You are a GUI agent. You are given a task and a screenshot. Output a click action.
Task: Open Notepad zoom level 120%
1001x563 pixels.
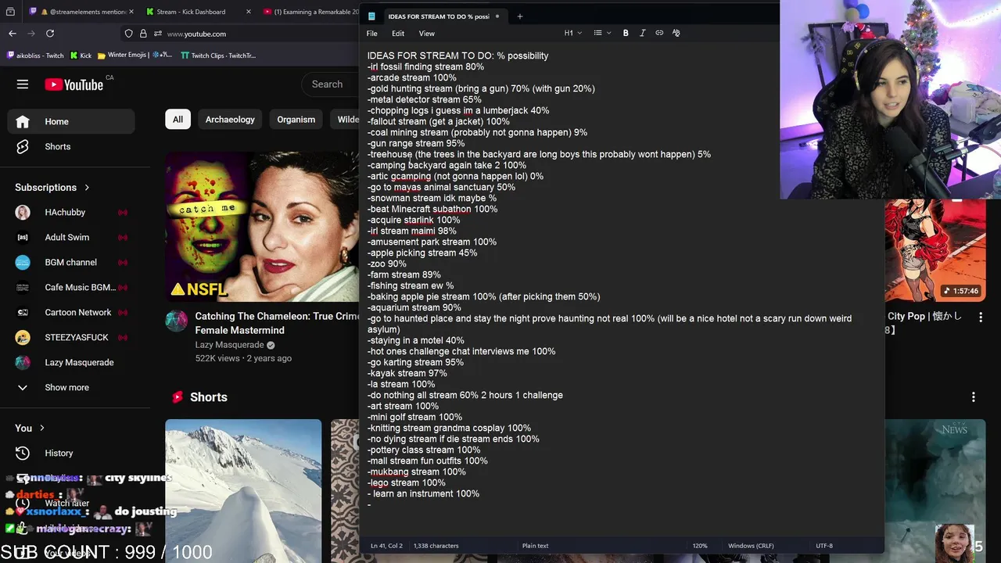[700, 546]
